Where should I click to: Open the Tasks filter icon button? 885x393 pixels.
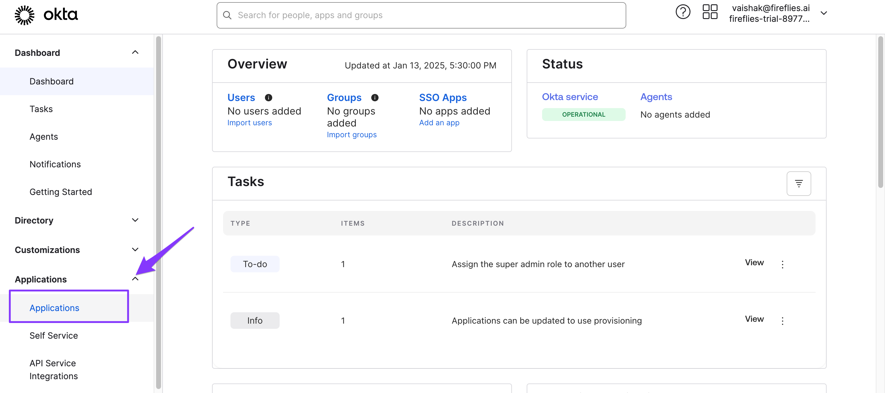(x=798, y=184)
